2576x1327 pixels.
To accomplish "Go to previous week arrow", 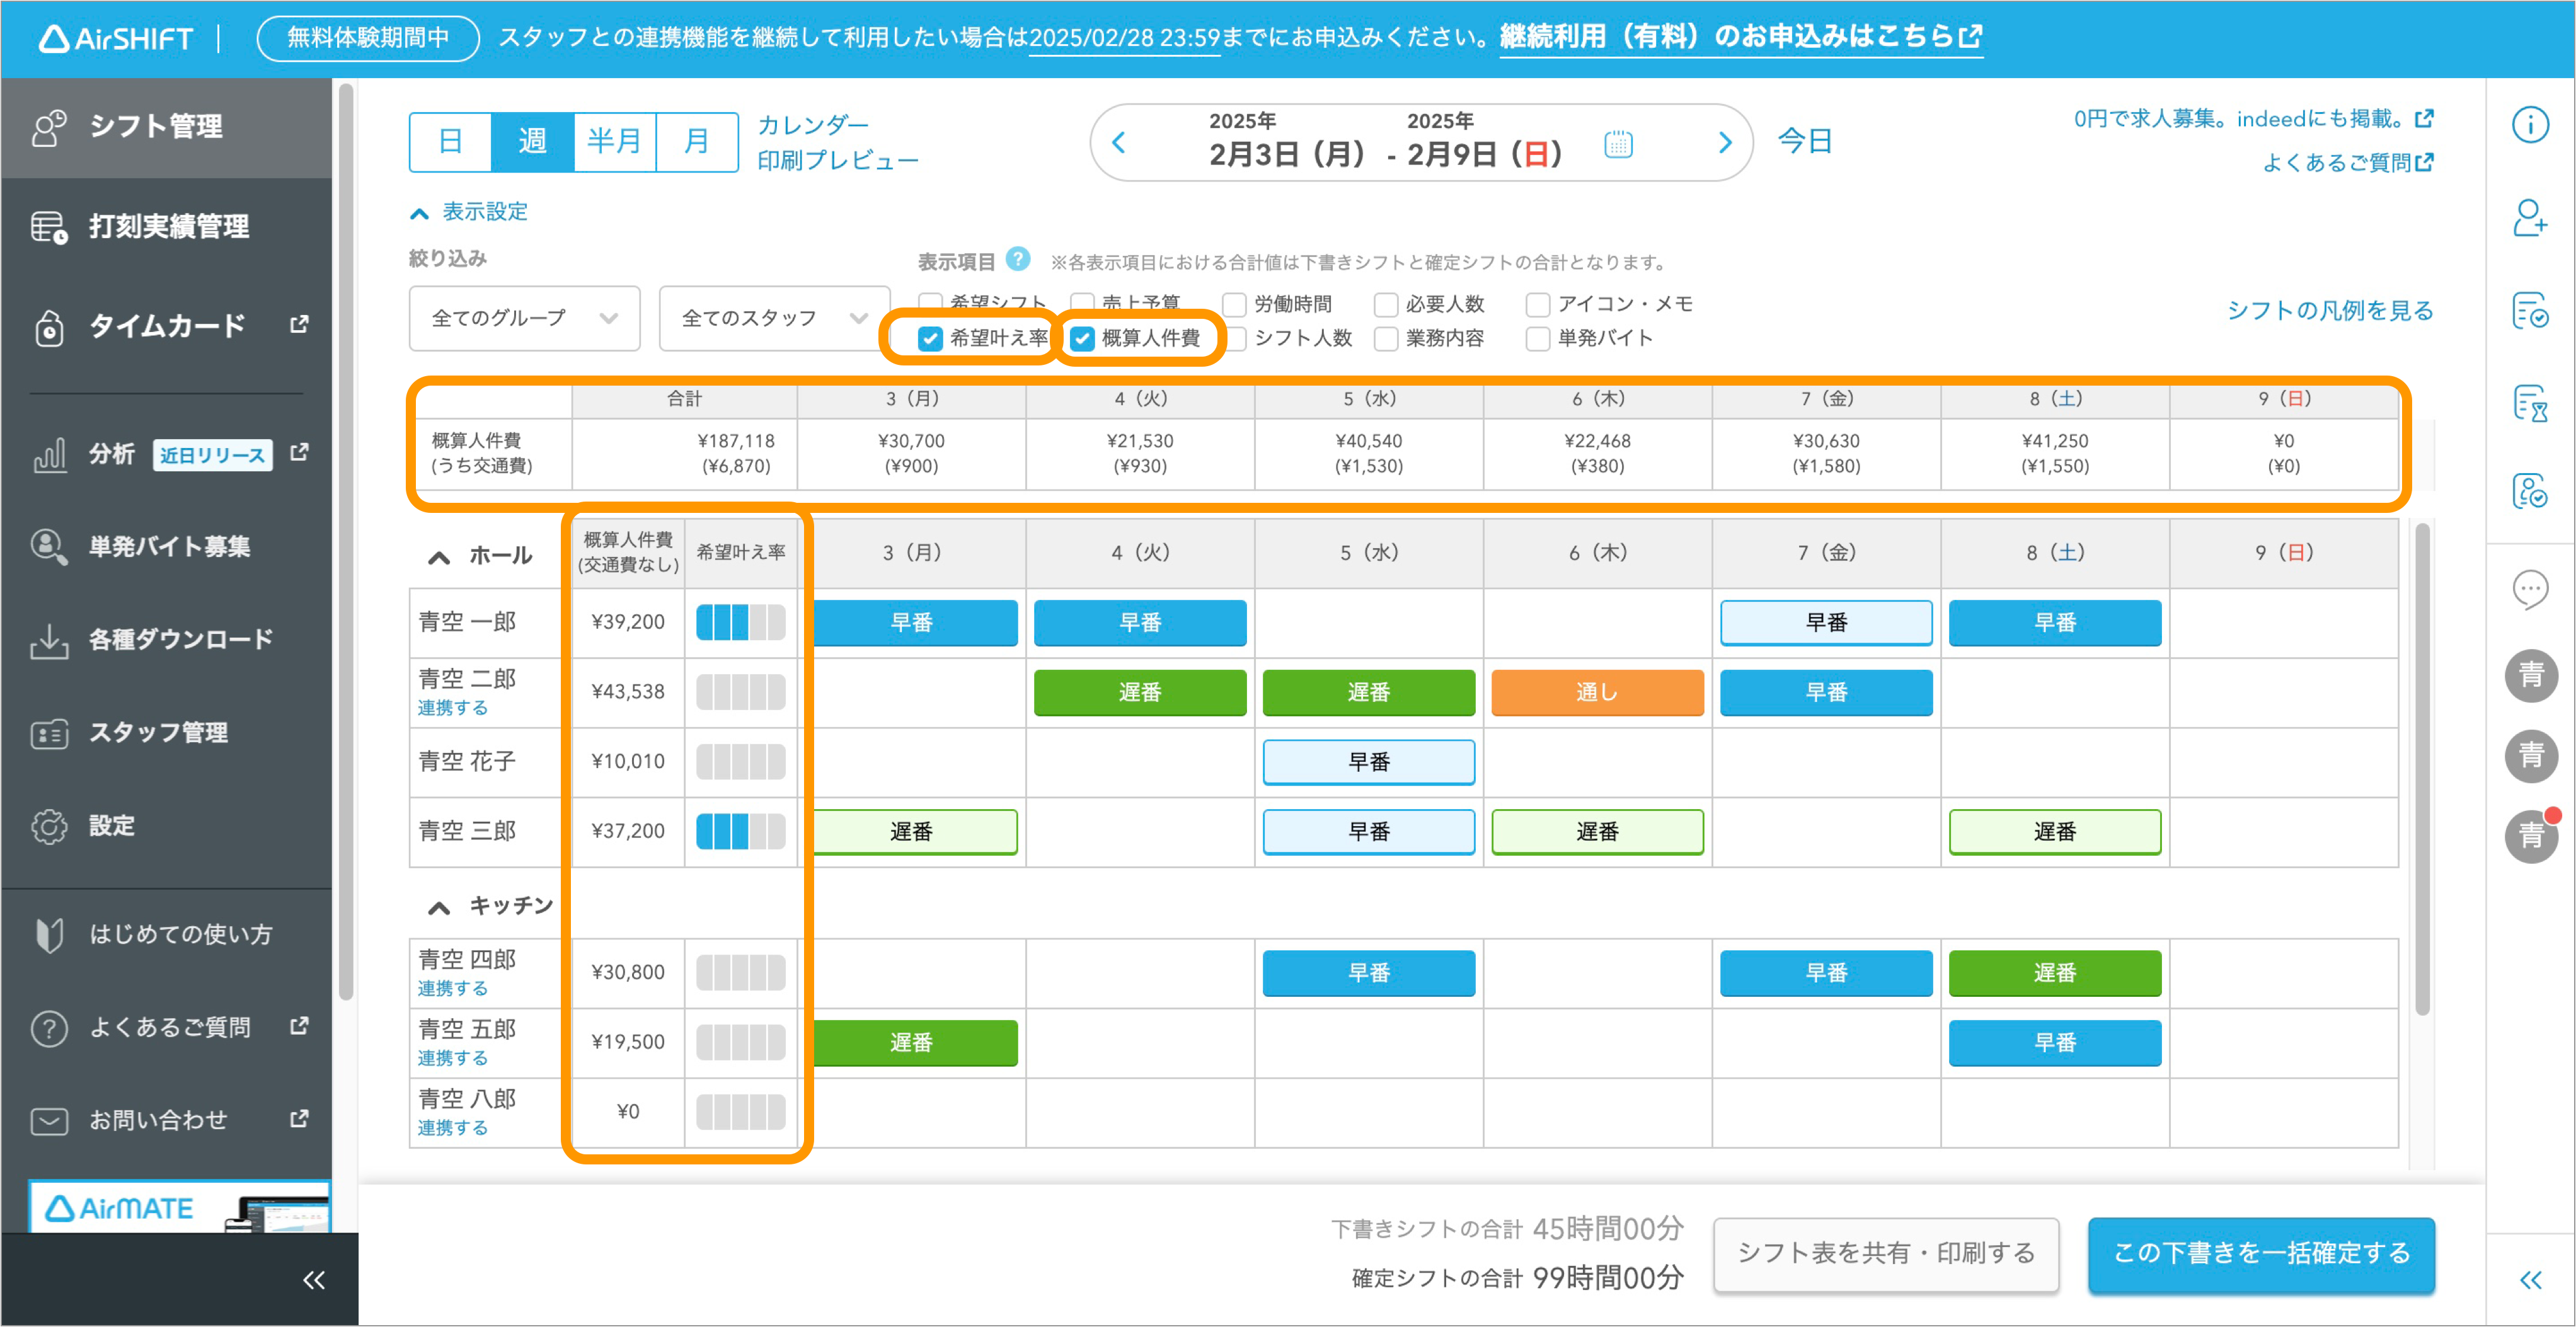I will click(x=1119, y=142).
